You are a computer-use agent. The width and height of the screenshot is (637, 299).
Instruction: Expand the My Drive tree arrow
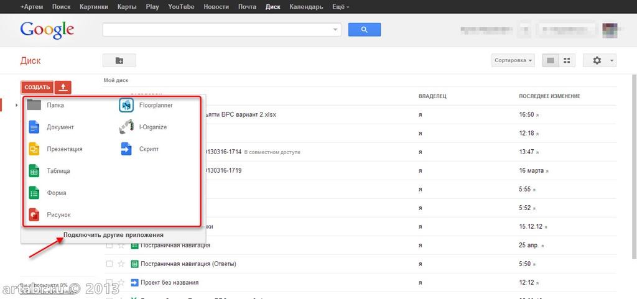tap(17, 106)
